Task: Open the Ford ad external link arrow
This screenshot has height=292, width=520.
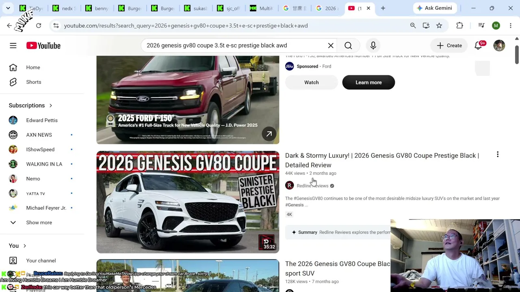Action: [x=269, y=134]
